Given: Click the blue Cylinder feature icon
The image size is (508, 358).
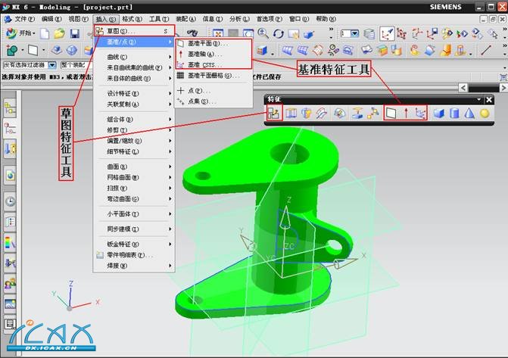Looking at the screenshot, I should [454, 113].
